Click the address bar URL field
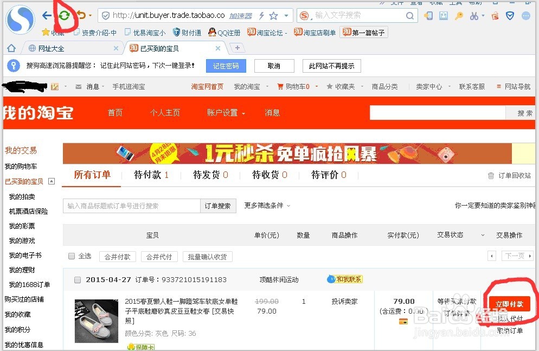539x351 pixels. click(x=169, y=16)
